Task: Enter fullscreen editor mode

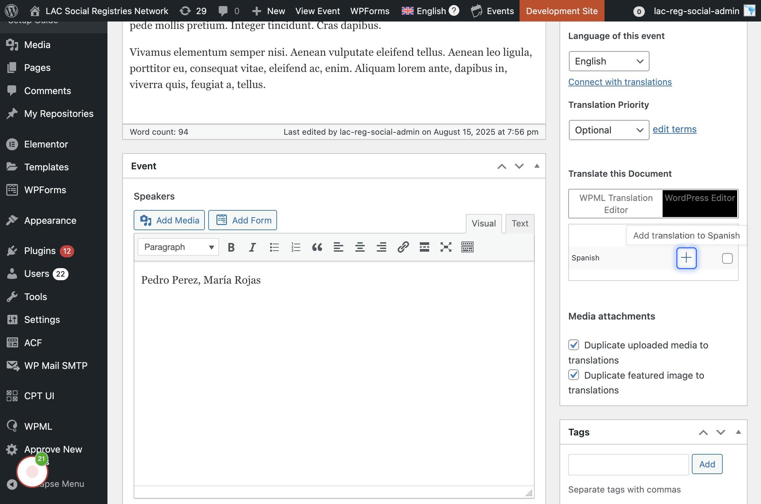Action: (446, 247)
